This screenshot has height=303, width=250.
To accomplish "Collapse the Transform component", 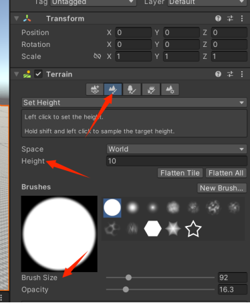I will click(x=16, y=18).
